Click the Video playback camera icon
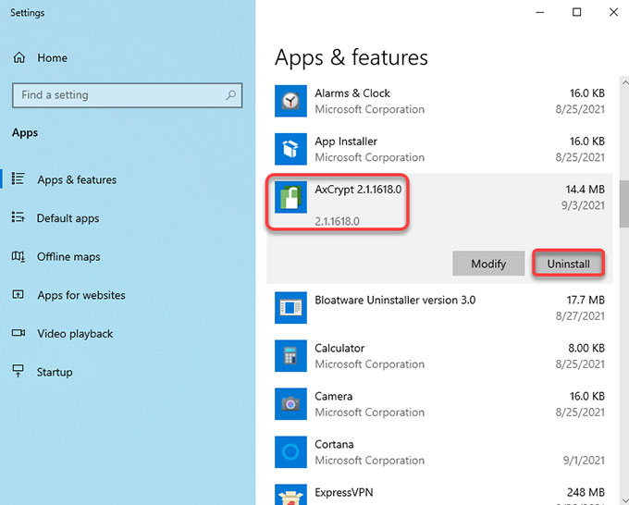The height and width of the screenshot is (505, 629). [18, 333]
